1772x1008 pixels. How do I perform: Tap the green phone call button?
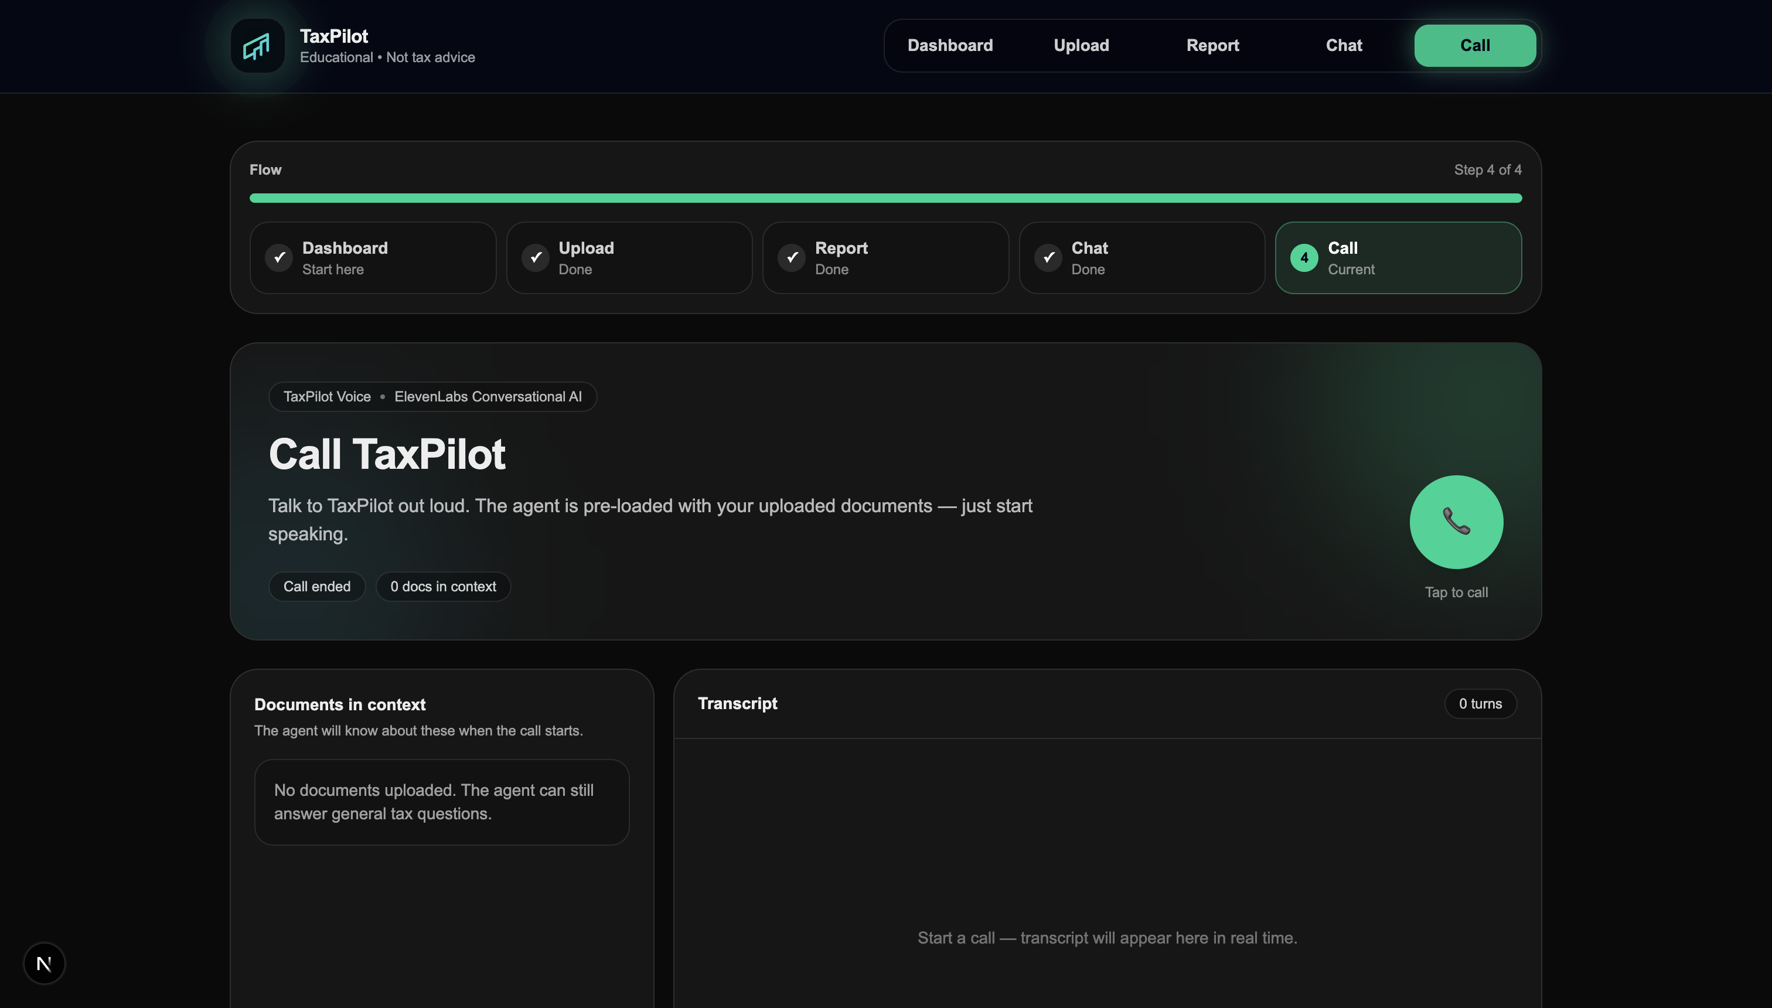pos(1456,522)
